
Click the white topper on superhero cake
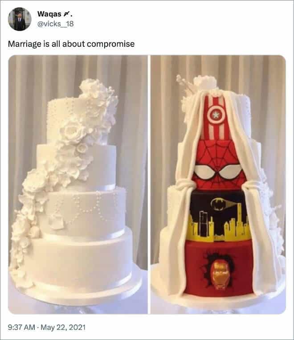coord(205,81)
